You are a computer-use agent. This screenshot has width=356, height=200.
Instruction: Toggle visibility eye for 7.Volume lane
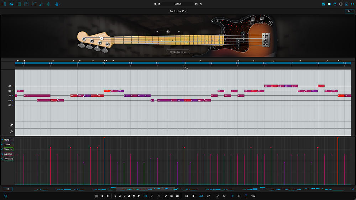click(2, 159)
